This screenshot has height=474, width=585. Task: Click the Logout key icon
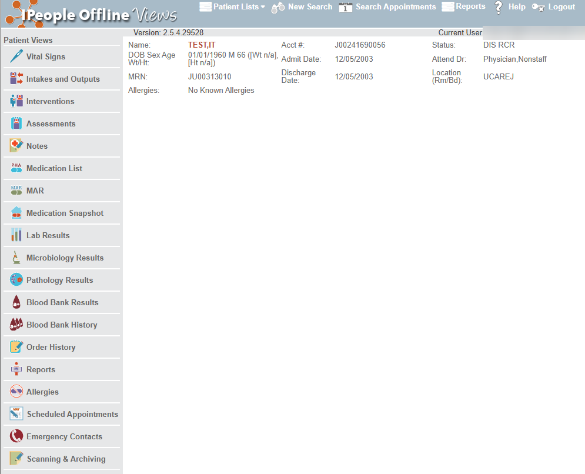(538, 8)
